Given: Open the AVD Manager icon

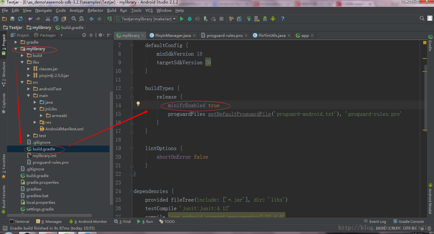Looking at the screenshot, I should (x=257, y=19).
